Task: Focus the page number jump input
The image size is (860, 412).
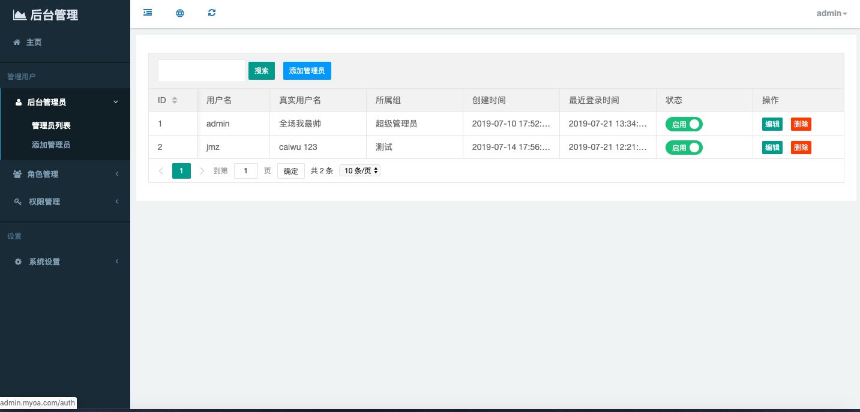Action: [x=246, y=171]
